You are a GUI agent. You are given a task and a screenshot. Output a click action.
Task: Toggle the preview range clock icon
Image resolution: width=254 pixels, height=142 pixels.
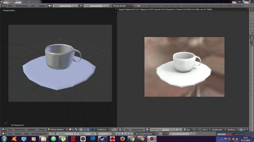pyautogui.click(x=50, y=134)
